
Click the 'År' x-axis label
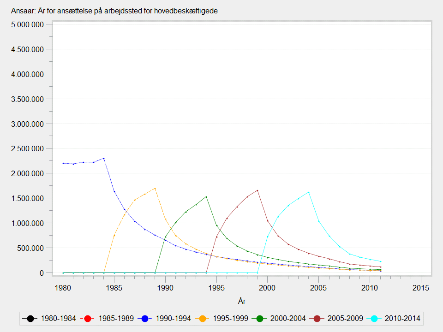coord(242,301)
